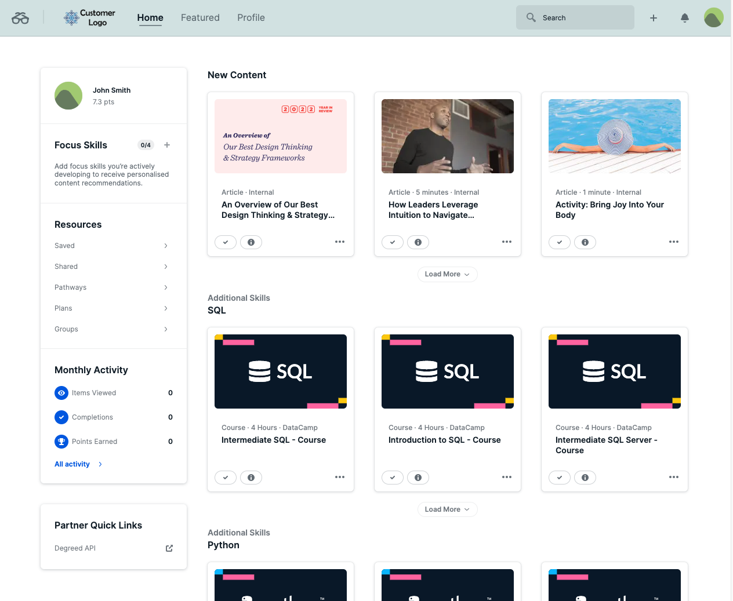Mark Intermediate SQL - Course as complete
Image resolution: width=733 pixels, height=601 pixels.
[226, 478]
